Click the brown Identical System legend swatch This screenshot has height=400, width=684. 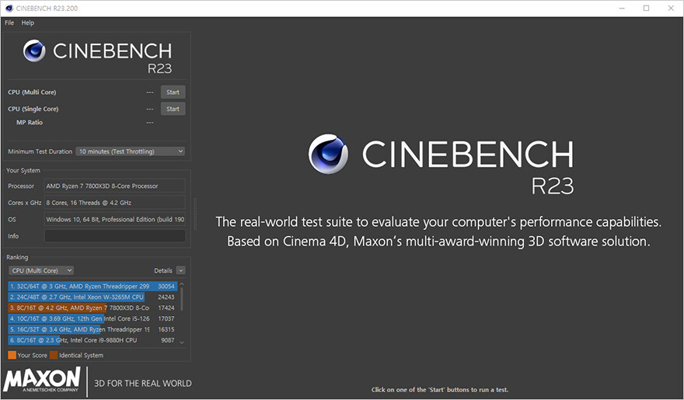coord(54,355)
